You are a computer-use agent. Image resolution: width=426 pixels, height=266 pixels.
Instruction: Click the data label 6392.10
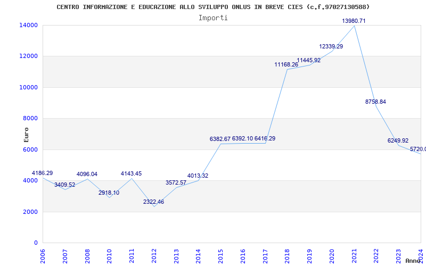pos(242,139)
